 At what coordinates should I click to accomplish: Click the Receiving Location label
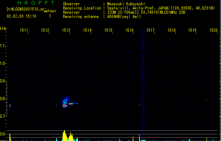[x=82, y=8]
